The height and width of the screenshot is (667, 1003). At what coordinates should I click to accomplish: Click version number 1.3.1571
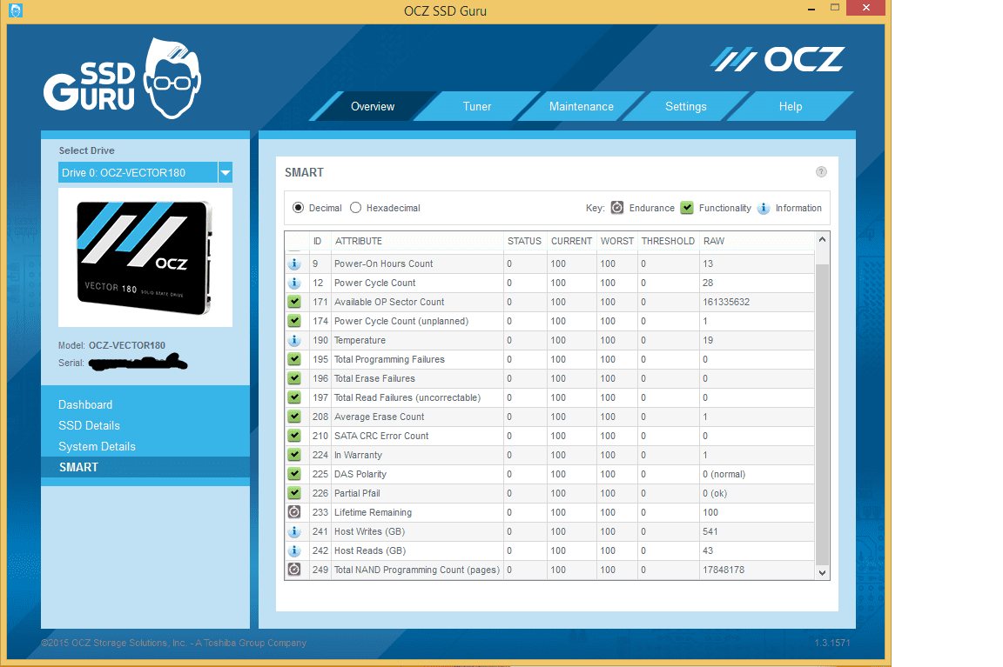coord(832,643)
